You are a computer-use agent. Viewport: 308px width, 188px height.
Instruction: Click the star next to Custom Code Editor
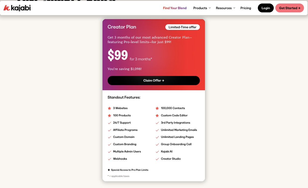157,116
